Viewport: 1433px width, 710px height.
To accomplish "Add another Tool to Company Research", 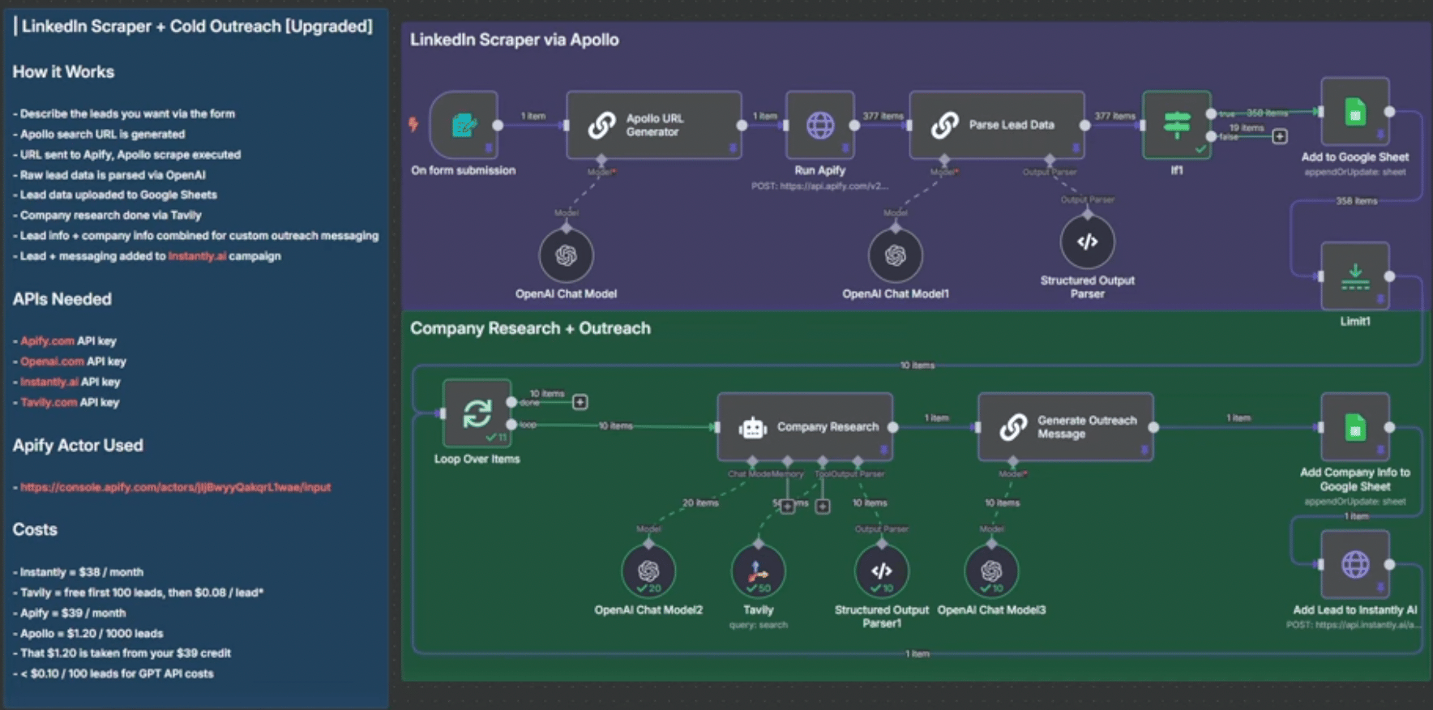I will tap(823, 507).
